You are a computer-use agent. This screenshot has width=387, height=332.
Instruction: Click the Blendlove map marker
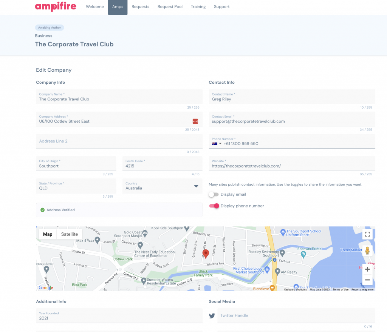pos(272,287)
